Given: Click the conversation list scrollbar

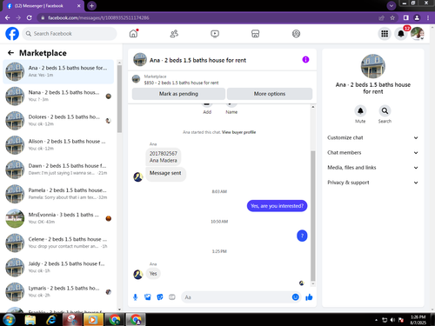Looking at the screenshot, I should (x=119, y=98).
